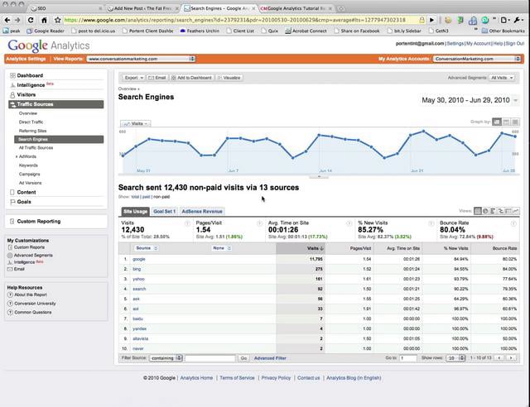530x407 pixels.
Task: Open the google source row link
Action: click(139, 259)
